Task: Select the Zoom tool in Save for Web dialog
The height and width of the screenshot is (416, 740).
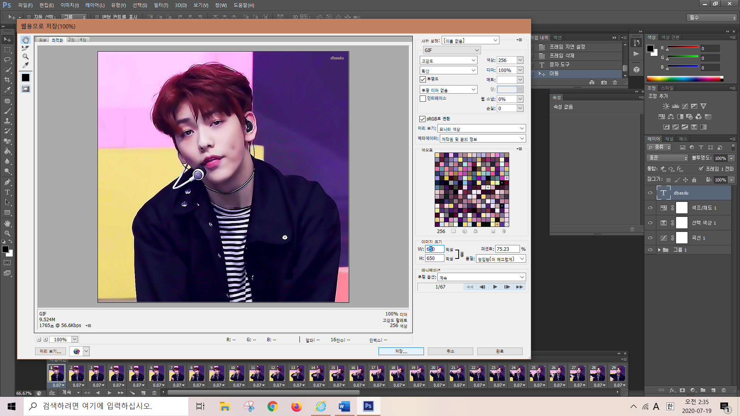Action: click(x=25, y=57)
